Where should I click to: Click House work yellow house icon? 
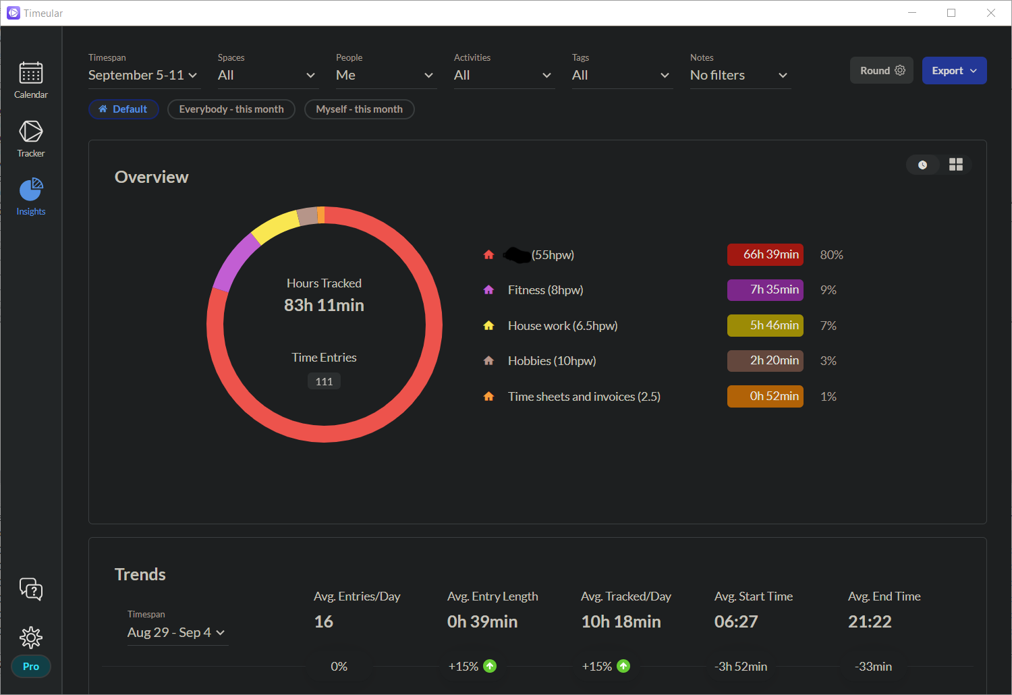point(488,326)
